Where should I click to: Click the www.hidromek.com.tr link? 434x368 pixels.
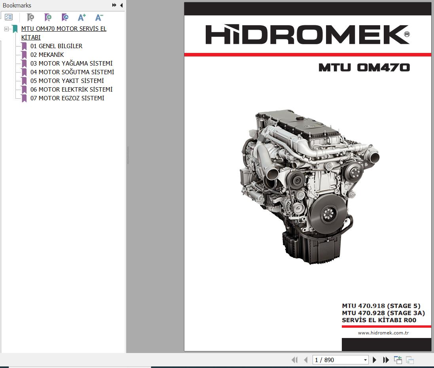point(383,333)
